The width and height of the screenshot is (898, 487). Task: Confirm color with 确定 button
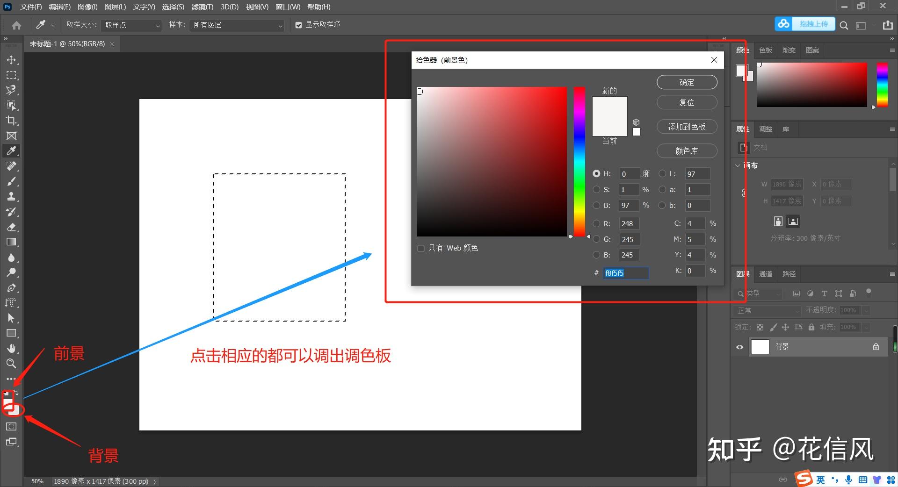(x=687, y=82)
